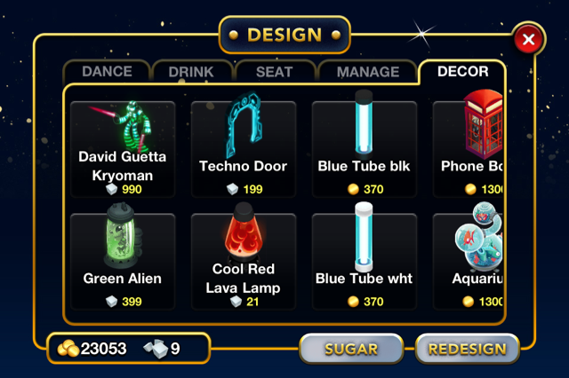Viewport: 569px width, 378px height.
Task: Click the SUGAR button
Action: pos(351,349)
